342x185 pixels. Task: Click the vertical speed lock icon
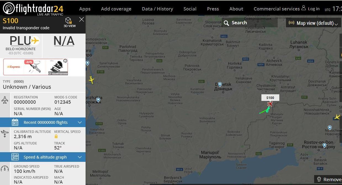[x=56, y=136]
